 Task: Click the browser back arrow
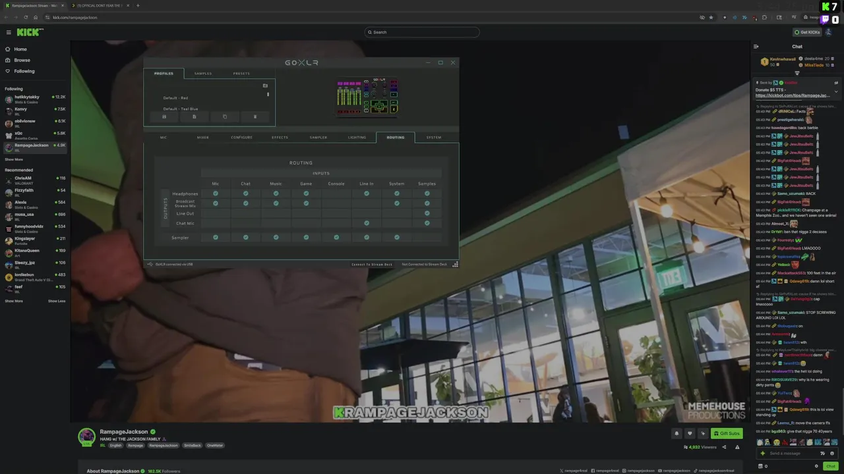coord(7,17)
